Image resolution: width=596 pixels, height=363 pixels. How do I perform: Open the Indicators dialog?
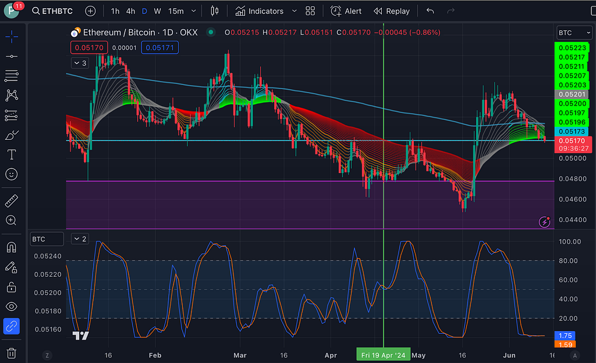(259, 11)
